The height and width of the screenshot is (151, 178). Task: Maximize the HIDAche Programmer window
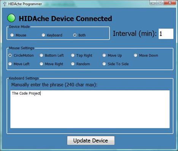point(160,3)
